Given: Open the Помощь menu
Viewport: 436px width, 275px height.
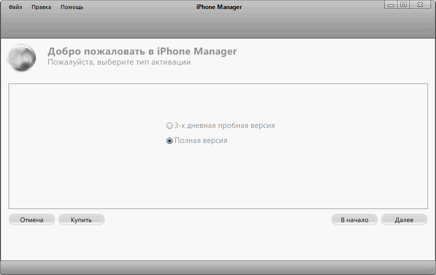Looking at the screenshot, I should pos(72,7).
